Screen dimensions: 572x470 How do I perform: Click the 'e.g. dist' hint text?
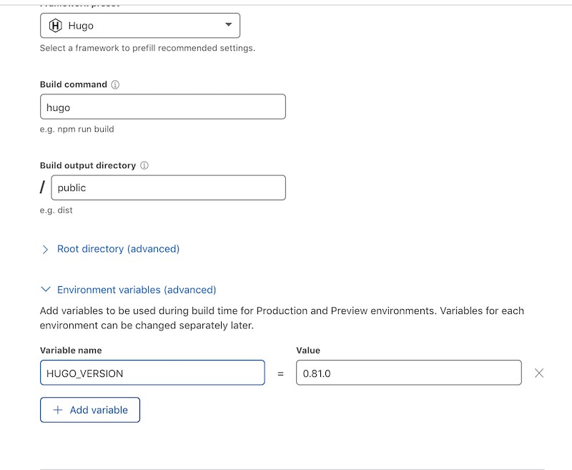[x=56, y=210]
